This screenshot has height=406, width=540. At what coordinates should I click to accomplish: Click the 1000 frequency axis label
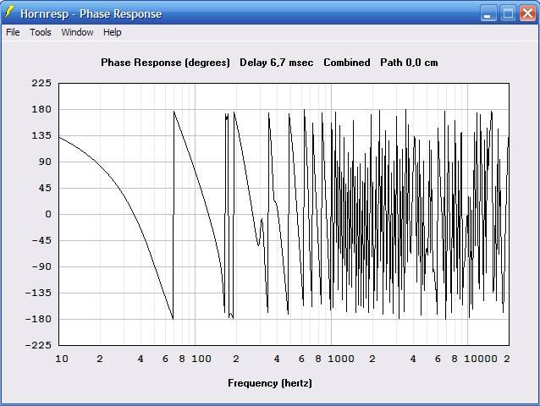341,359
